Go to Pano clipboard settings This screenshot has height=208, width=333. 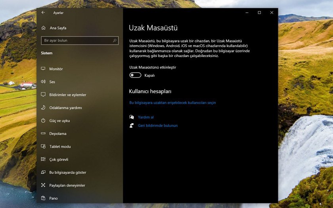tap(54, 198)
